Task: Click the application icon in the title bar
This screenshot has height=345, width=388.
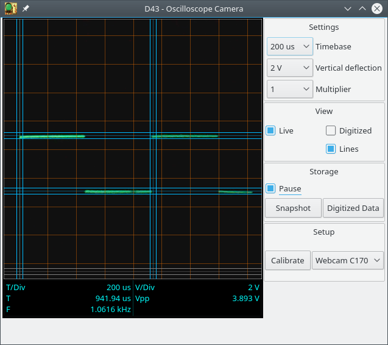Action: pos(11,9)
